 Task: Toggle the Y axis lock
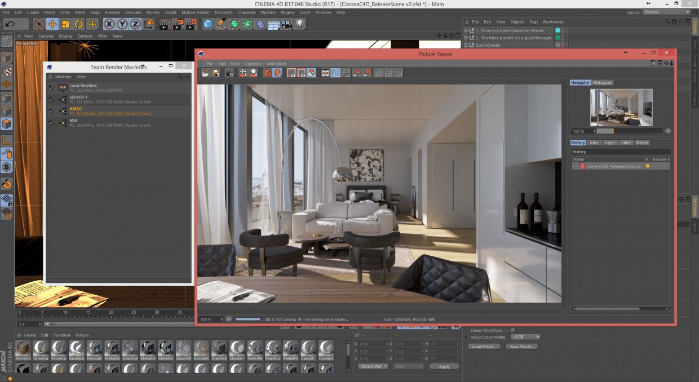coord(122,24)
